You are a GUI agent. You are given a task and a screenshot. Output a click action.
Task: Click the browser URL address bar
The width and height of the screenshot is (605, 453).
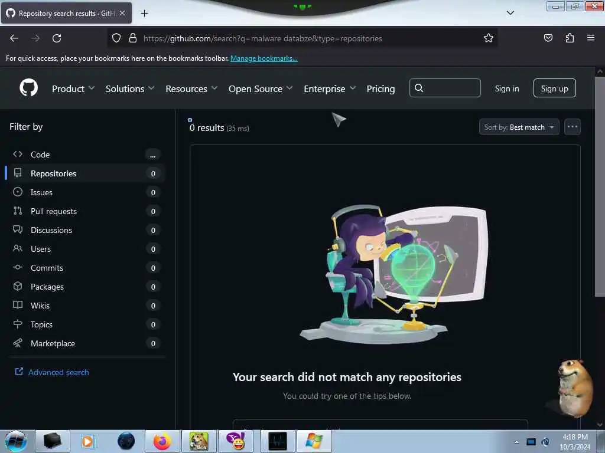tap(302, 38)
